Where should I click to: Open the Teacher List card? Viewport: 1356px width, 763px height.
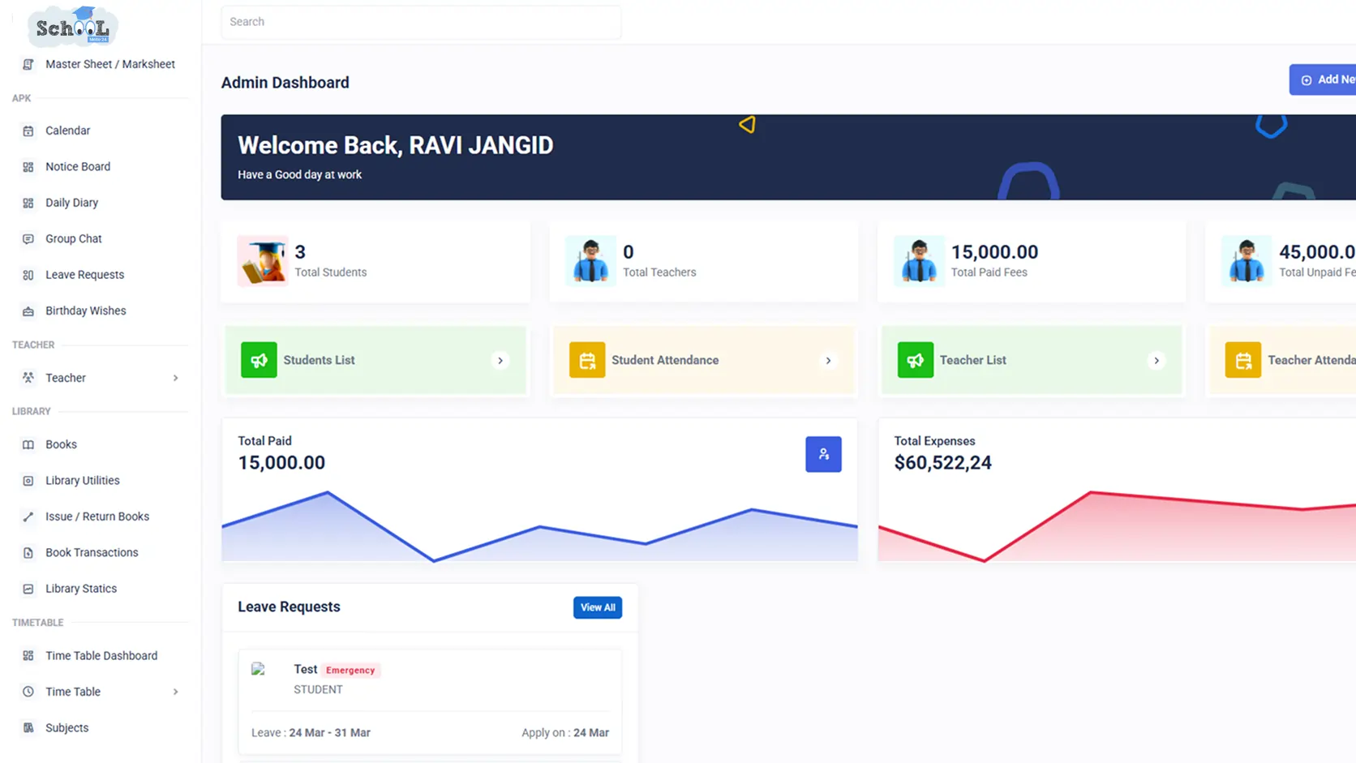point(1032,360)
